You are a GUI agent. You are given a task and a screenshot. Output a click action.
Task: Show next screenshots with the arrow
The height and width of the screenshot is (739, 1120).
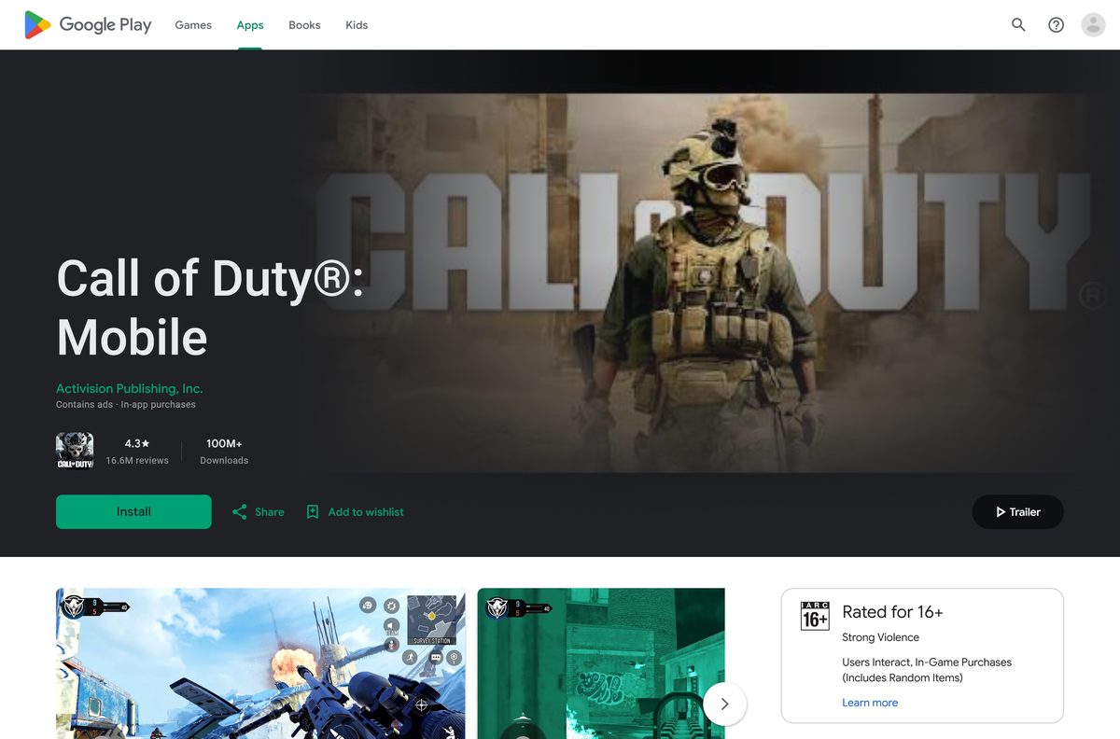click(724, 704)
